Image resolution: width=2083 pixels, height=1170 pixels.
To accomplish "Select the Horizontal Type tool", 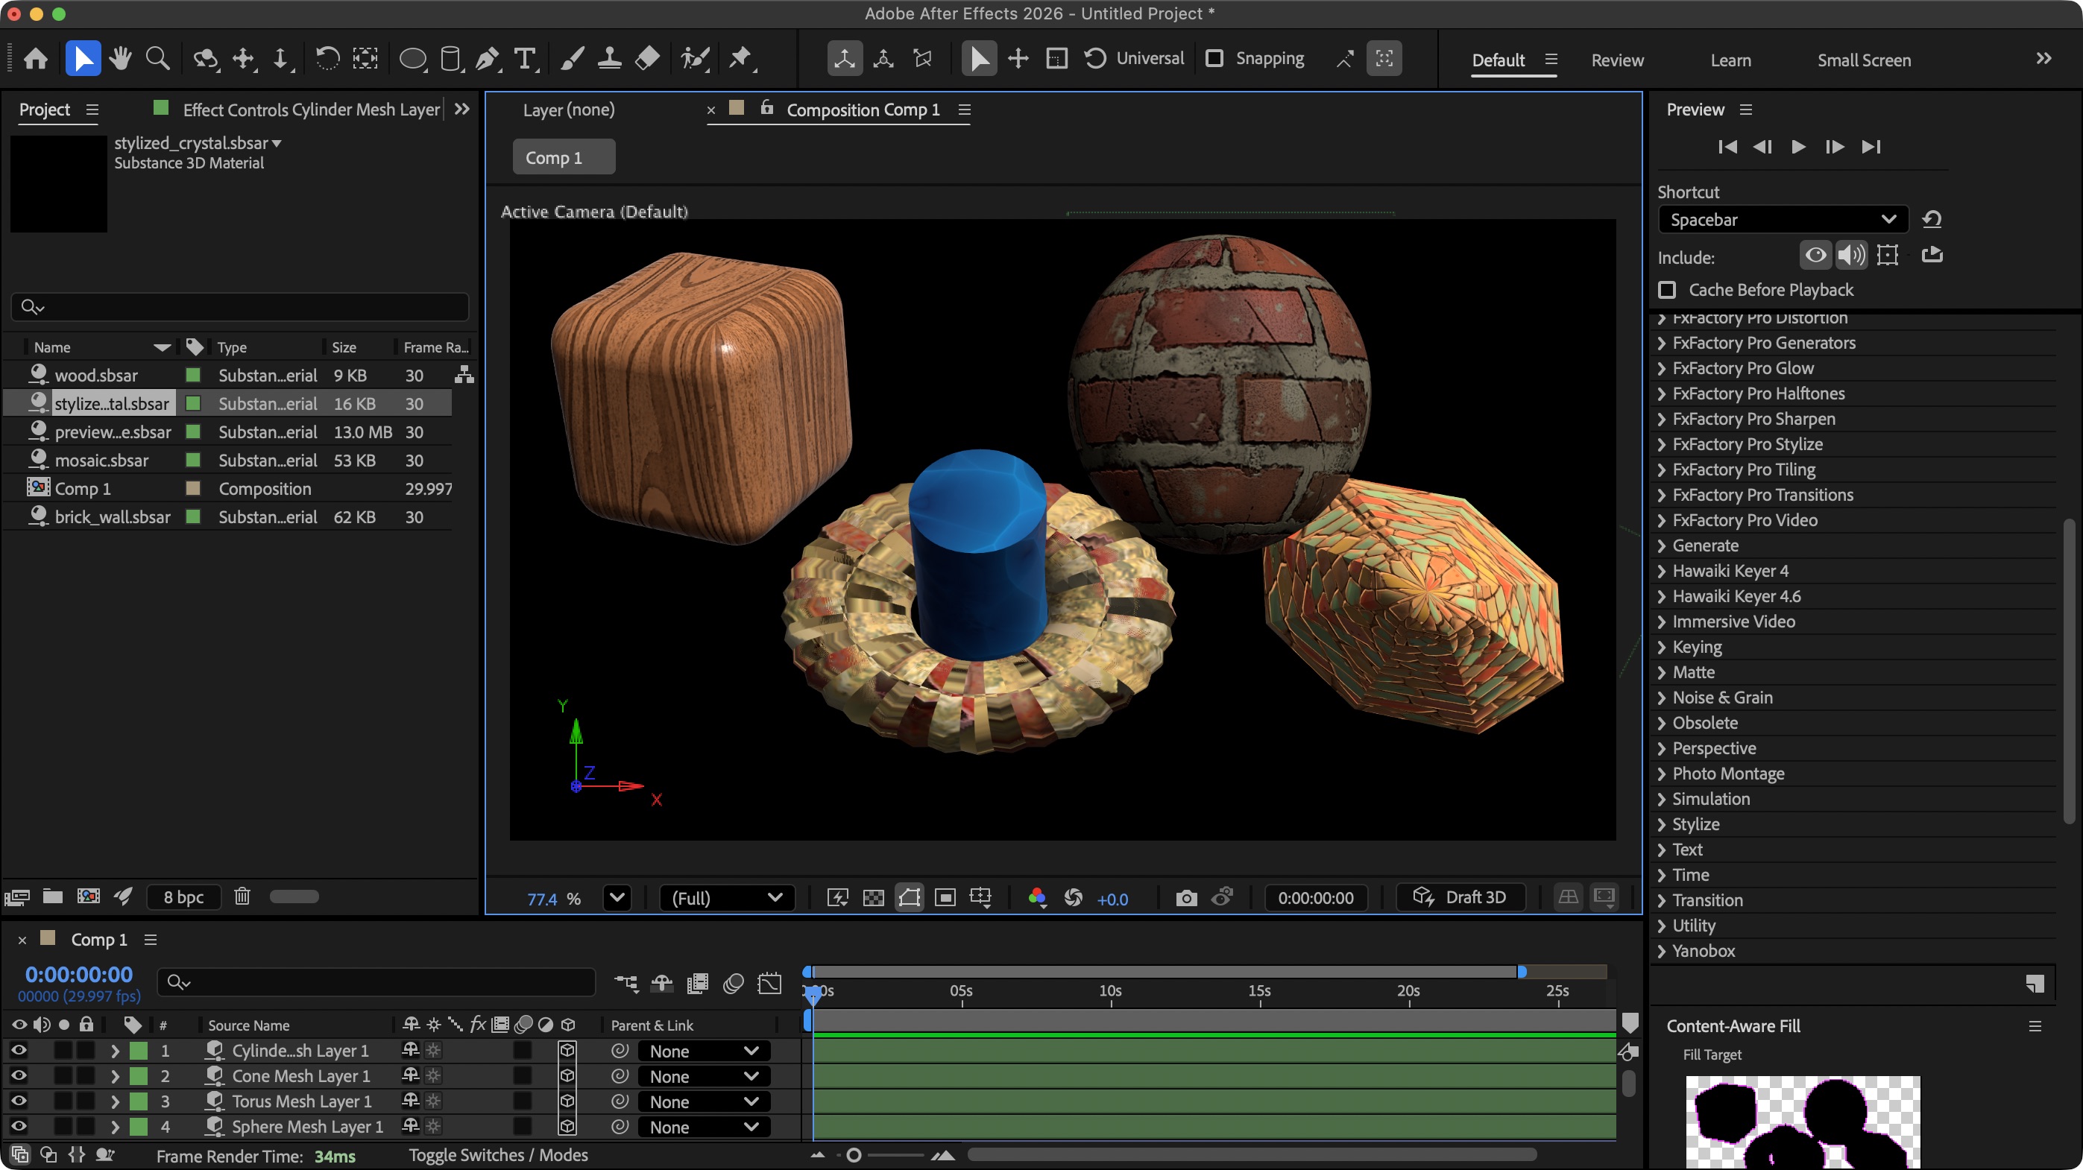I will [525, 57].
